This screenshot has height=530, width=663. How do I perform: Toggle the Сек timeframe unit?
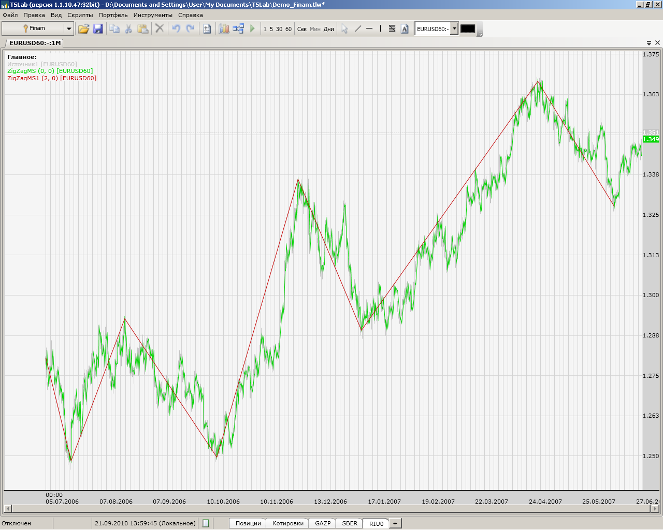click(302, 29)
